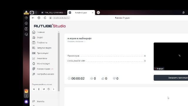Image resolution: width=188 pixels, height=106 pixels.
Task: Open the Telegram paper plane icon
Action: pos(44,89)
